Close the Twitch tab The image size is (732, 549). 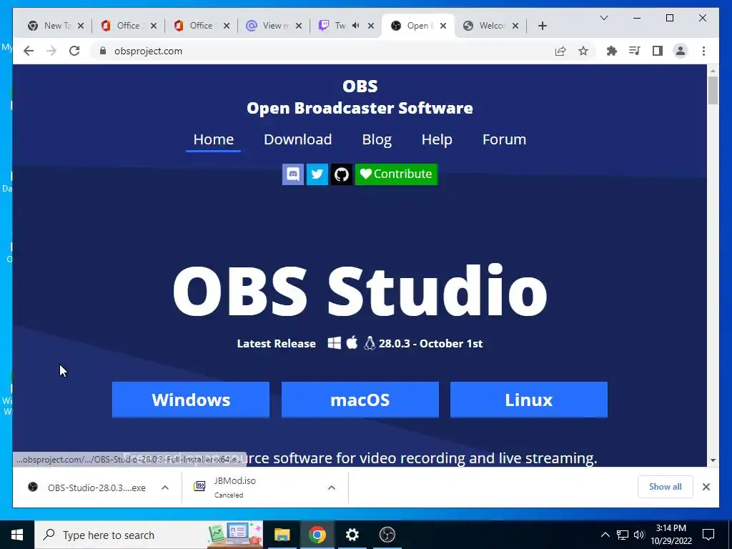point(371,26)
